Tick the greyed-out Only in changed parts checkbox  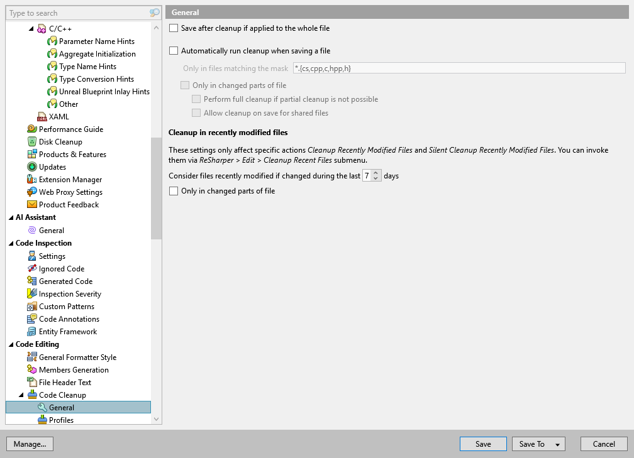click(x=185, y=85)
